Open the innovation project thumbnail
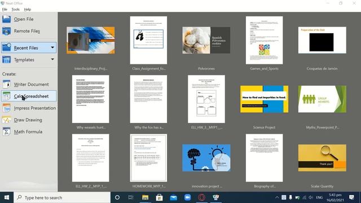Screen dimensions: 361x203 pos(206,158)
